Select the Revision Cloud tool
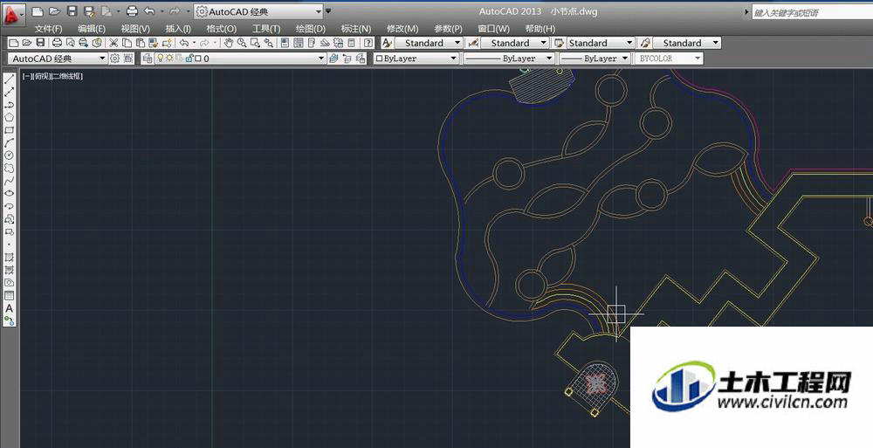 (x=10, y=168)
